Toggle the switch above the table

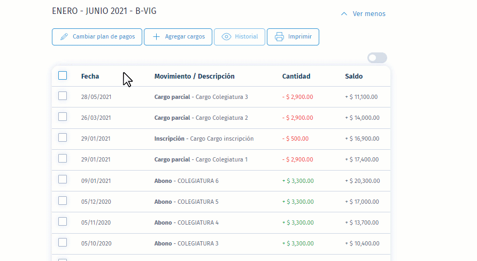point(377,58)
